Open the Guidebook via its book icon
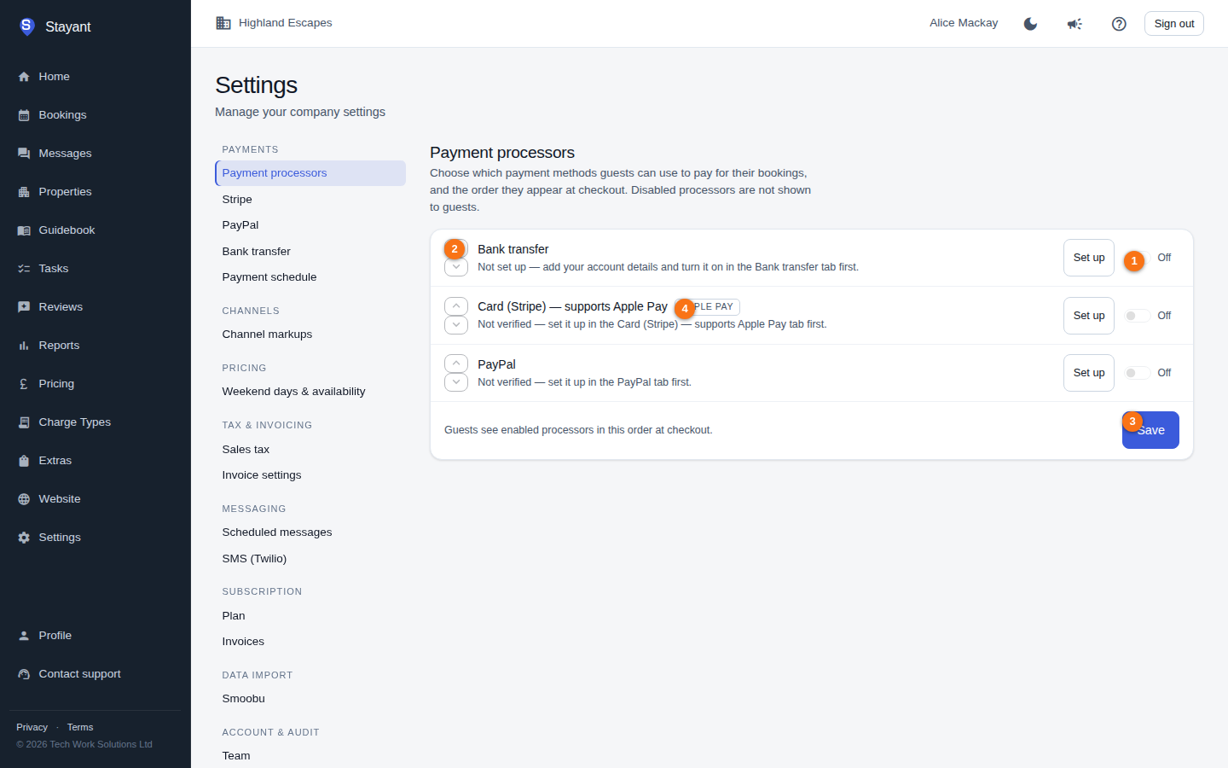1228x768 pixels. (x=24, y=230)
